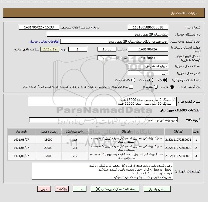Viewport: 208px width, 202px height.
Task: Click item code 213211072380001
Action: (x=178, y=140)
